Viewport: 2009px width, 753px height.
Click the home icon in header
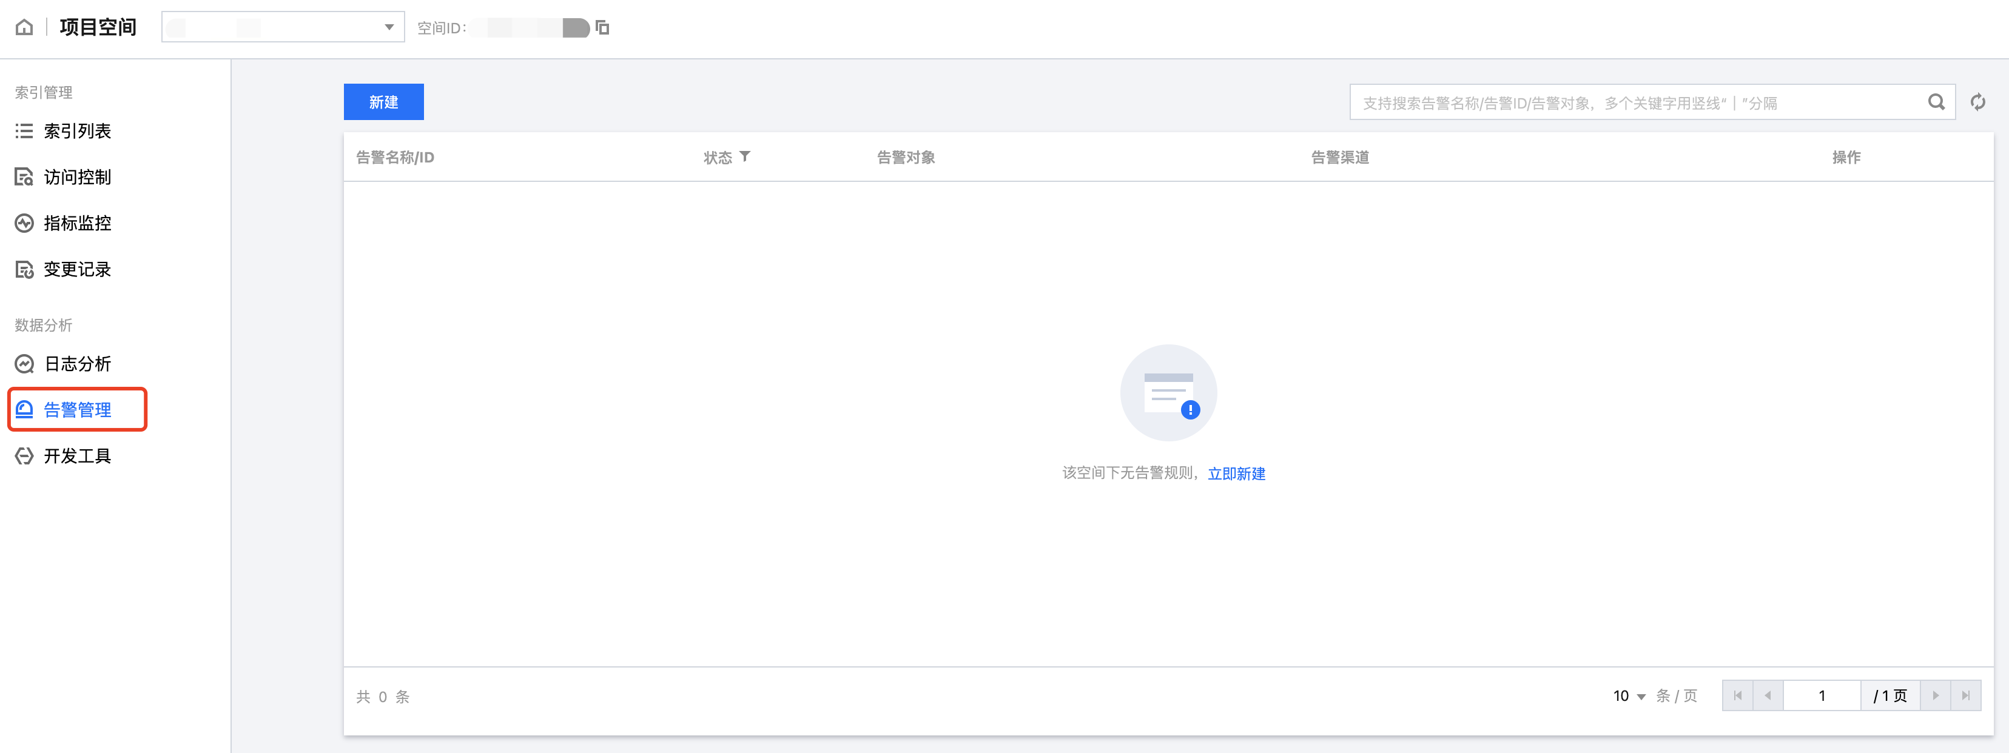(x=24, y=27)
